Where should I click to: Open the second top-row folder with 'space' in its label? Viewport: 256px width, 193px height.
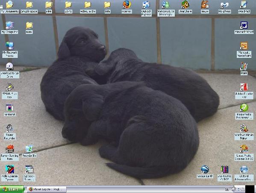[x=29, y=7]
